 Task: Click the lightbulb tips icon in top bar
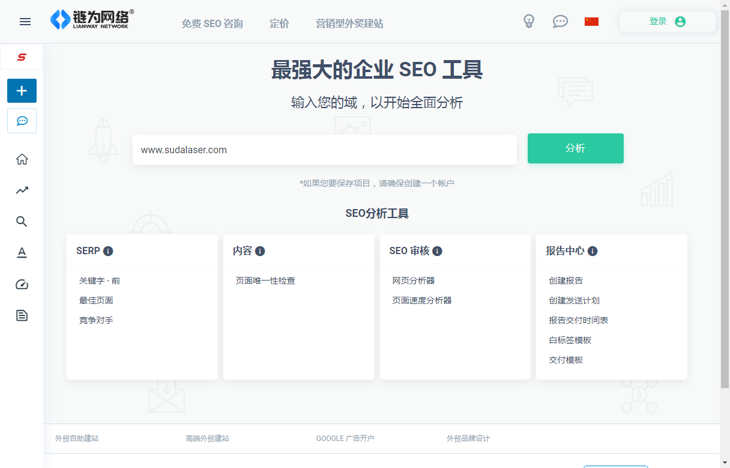pyautogui.click(x=529, y=21)
